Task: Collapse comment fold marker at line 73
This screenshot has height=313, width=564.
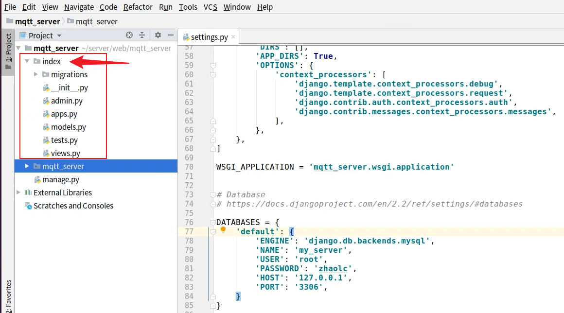Action: (x=213, y=195)
